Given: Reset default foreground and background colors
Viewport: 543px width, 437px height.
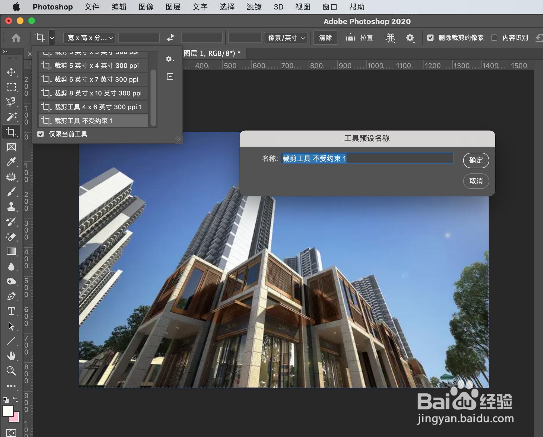Looking at the screenshot, I should (5, 400).
